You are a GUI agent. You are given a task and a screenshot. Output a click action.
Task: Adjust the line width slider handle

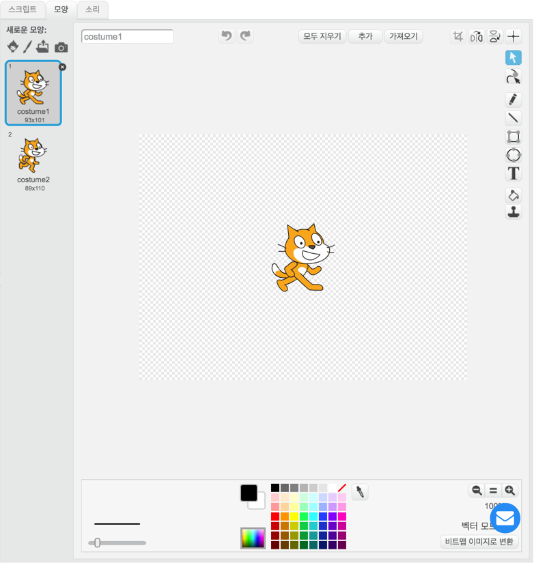(97, 543)
